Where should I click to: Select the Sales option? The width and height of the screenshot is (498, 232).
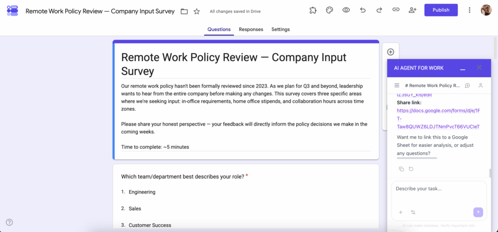(135, 209)
